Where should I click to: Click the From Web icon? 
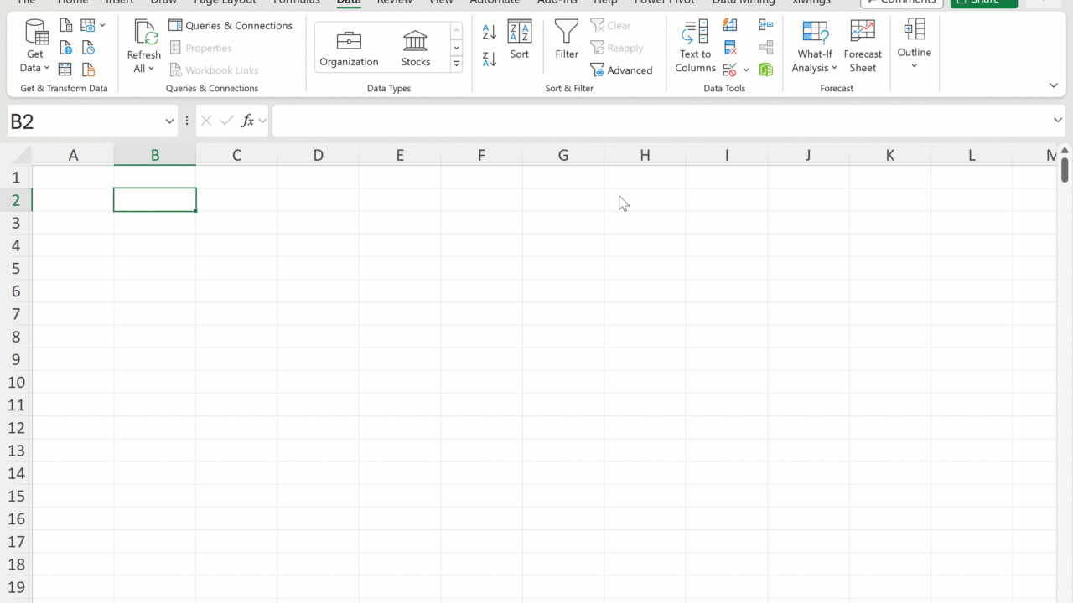click(66, 49)
